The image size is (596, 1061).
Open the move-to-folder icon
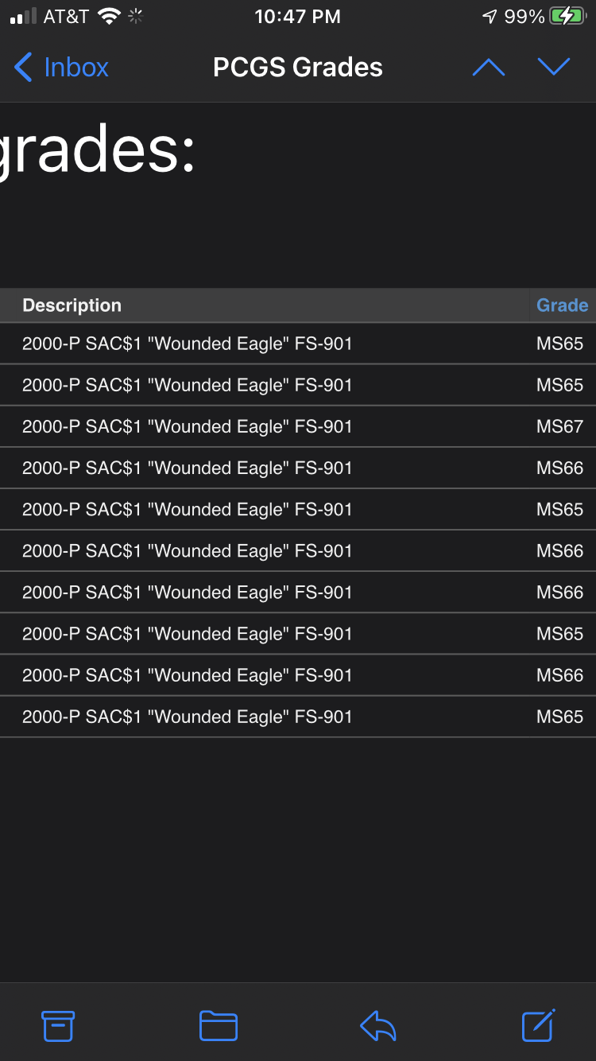219,1025
